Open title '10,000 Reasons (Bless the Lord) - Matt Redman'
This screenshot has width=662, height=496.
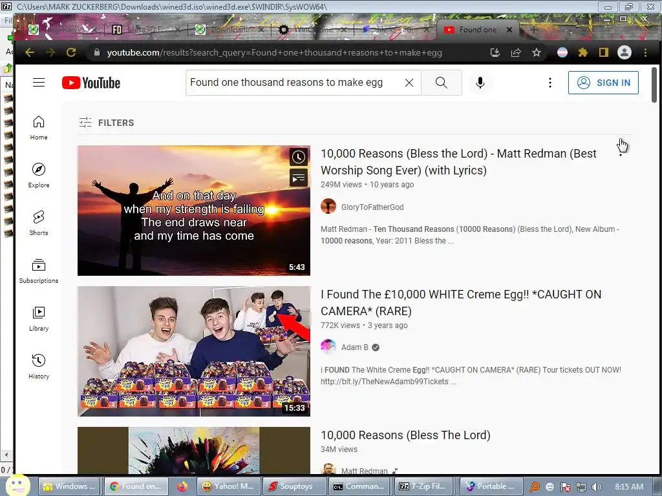[x=458, y=162]
